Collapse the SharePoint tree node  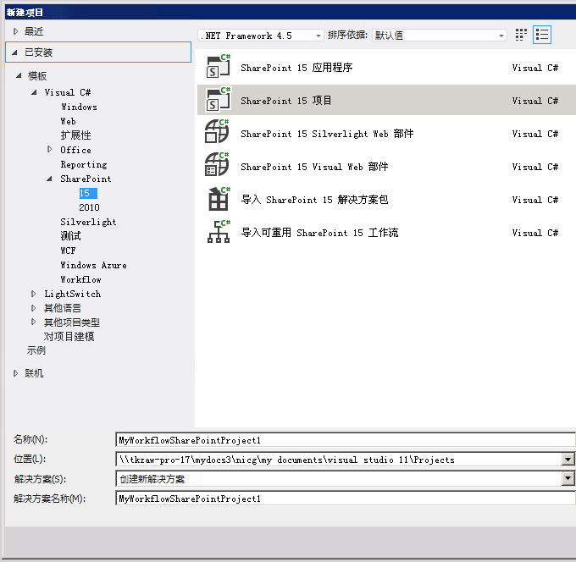coord(49,179)
